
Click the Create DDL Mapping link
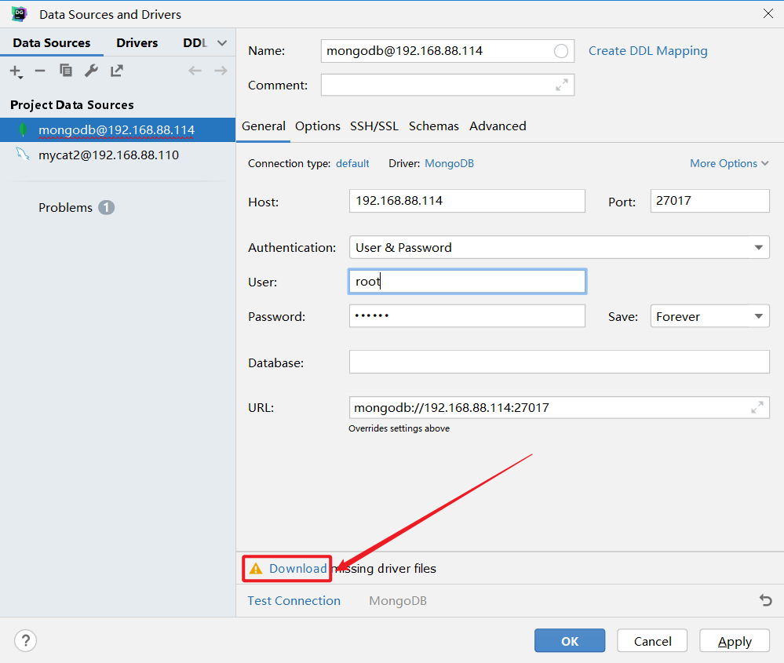coord(647,51)
